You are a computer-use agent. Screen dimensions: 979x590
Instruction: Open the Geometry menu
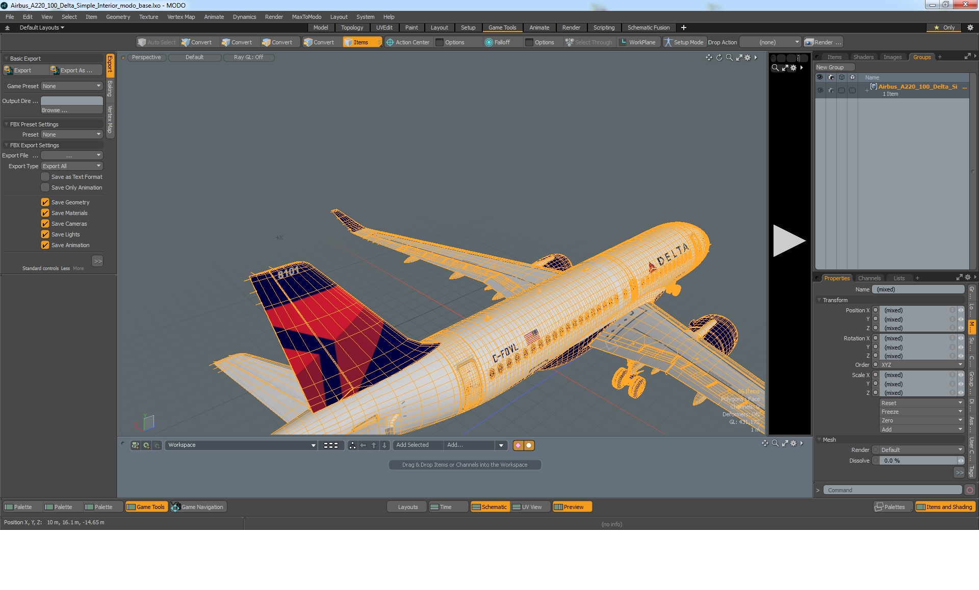click(118, 17)
